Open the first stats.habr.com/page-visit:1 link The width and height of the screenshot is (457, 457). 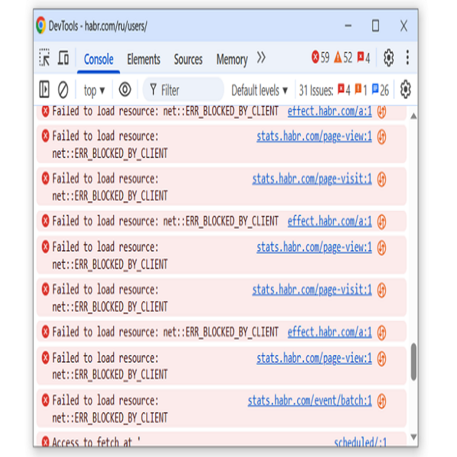click(x=312, y=179)
